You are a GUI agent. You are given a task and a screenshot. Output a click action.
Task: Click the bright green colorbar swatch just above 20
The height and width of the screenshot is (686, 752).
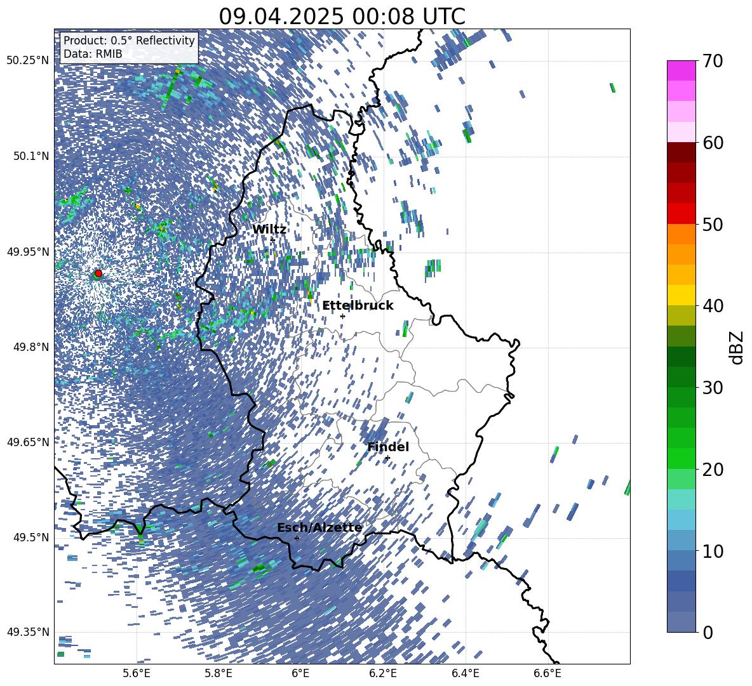681,458
